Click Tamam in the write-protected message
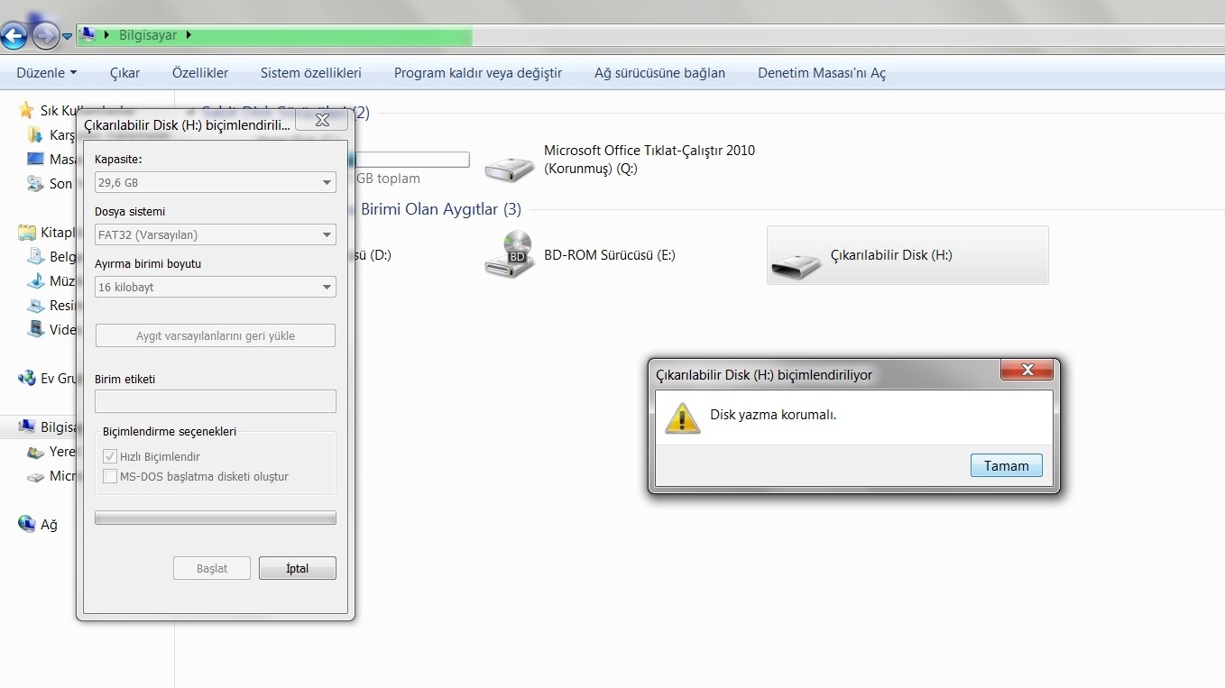The width and height of the screenshot is (1225, 688). pyautogui.click(x=1007, y=465)
